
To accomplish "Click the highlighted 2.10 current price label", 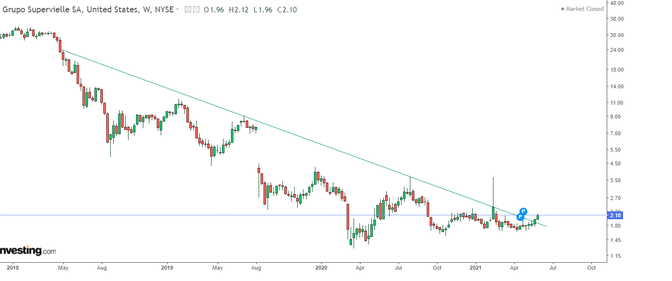I will coord(616,215).
